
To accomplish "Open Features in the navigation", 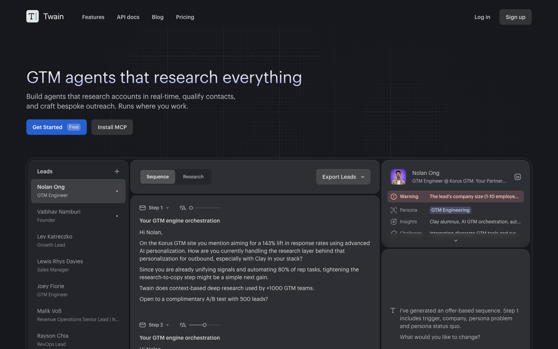I will point(93,17).
